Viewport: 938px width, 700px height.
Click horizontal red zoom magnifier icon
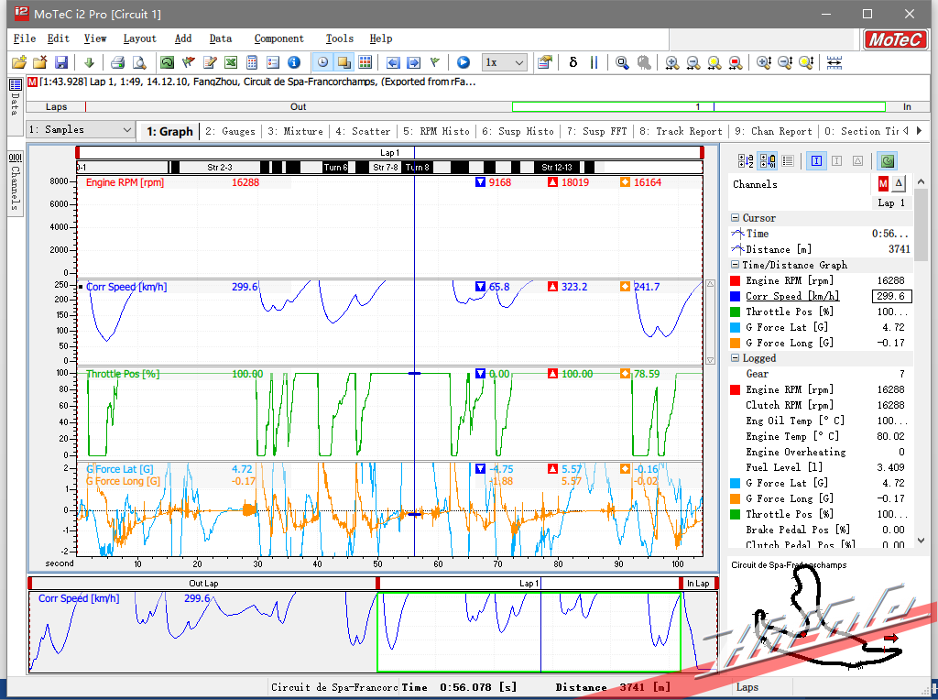(736, 62)
